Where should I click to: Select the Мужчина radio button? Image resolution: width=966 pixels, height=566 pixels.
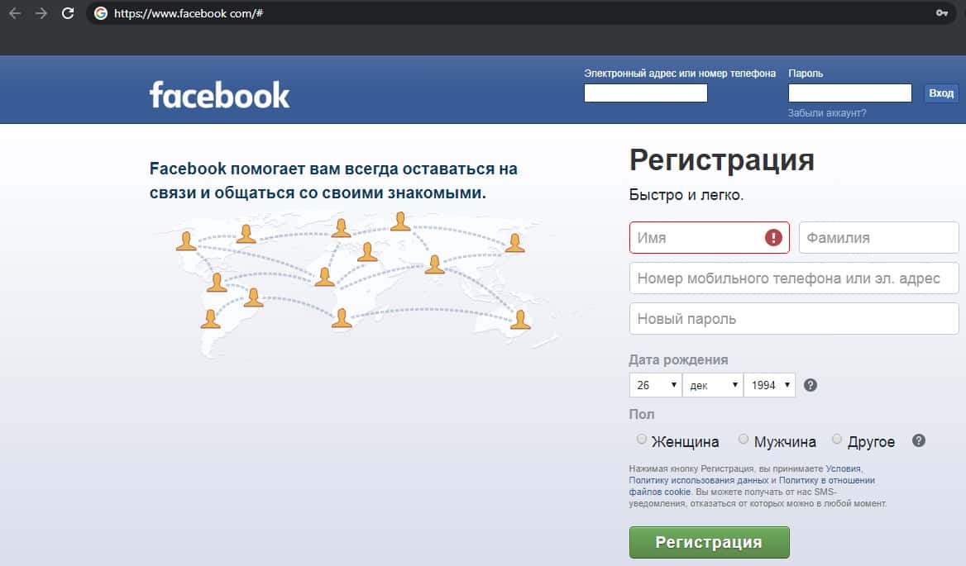tap(744, 439)
